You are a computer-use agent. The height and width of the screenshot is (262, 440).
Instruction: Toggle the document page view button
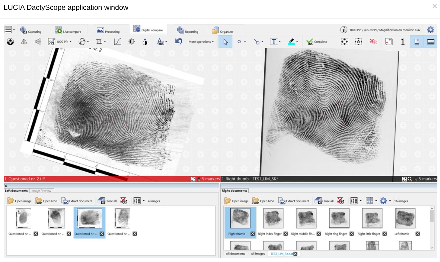(x=417, y=42)
